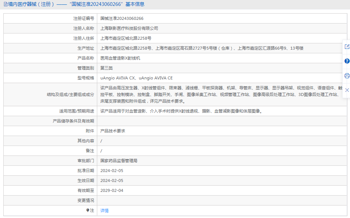This screenshot has height=218, width=350.
Task: Select the 管理类别 label
Action: pyautogui.click(x=86, y=68)
